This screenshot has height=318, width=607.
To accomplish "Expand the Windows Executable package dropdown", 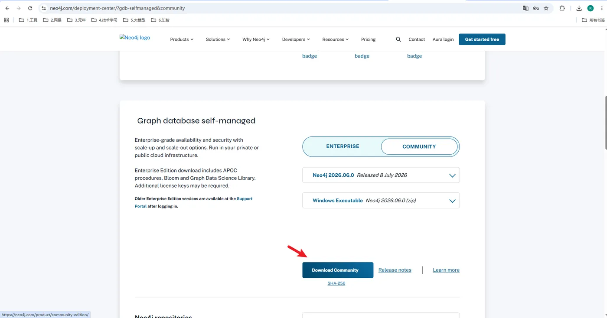I will 381,201.
